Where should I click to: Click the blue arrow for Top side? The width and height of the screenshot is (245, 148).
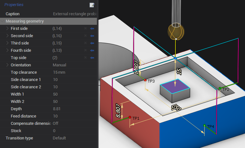coord(92,58)
